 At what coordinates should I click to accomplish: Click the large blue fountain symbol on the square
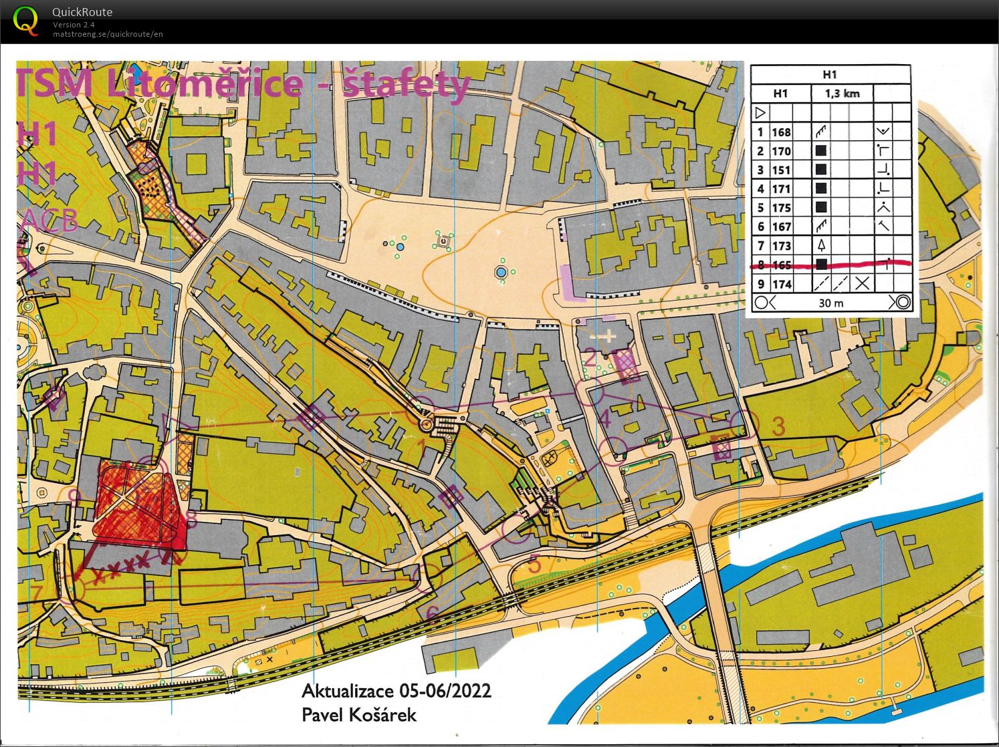pyautogui.click(x=501, y=272)
